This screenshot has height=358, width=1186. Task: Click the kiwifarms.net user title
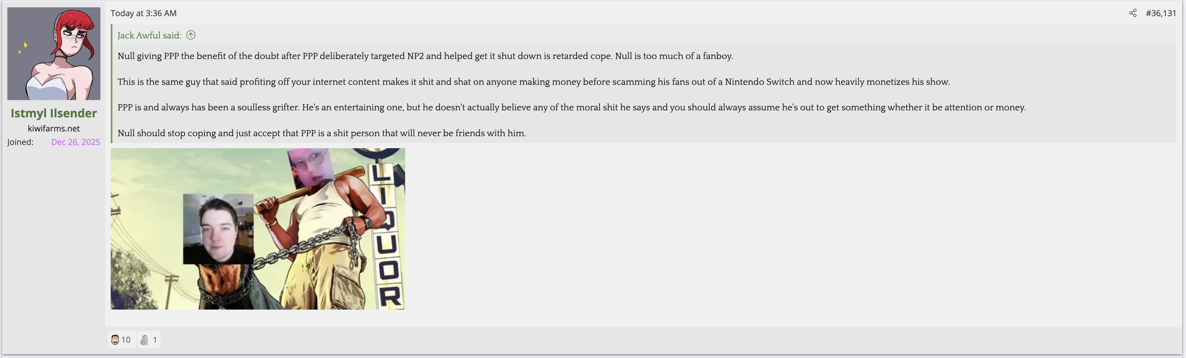(54, 129)
